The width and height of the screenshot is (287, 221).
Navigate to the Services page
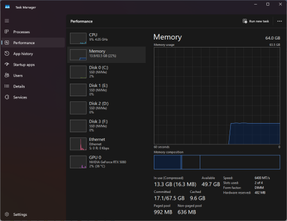pyautogui.click(x=33, y=97)
